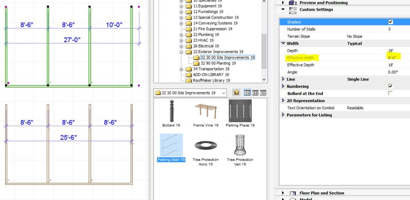410x200 pixels.
Task: Collapse the 32 Exterior Improvements 19 tree node
Action: pos(181,52)
